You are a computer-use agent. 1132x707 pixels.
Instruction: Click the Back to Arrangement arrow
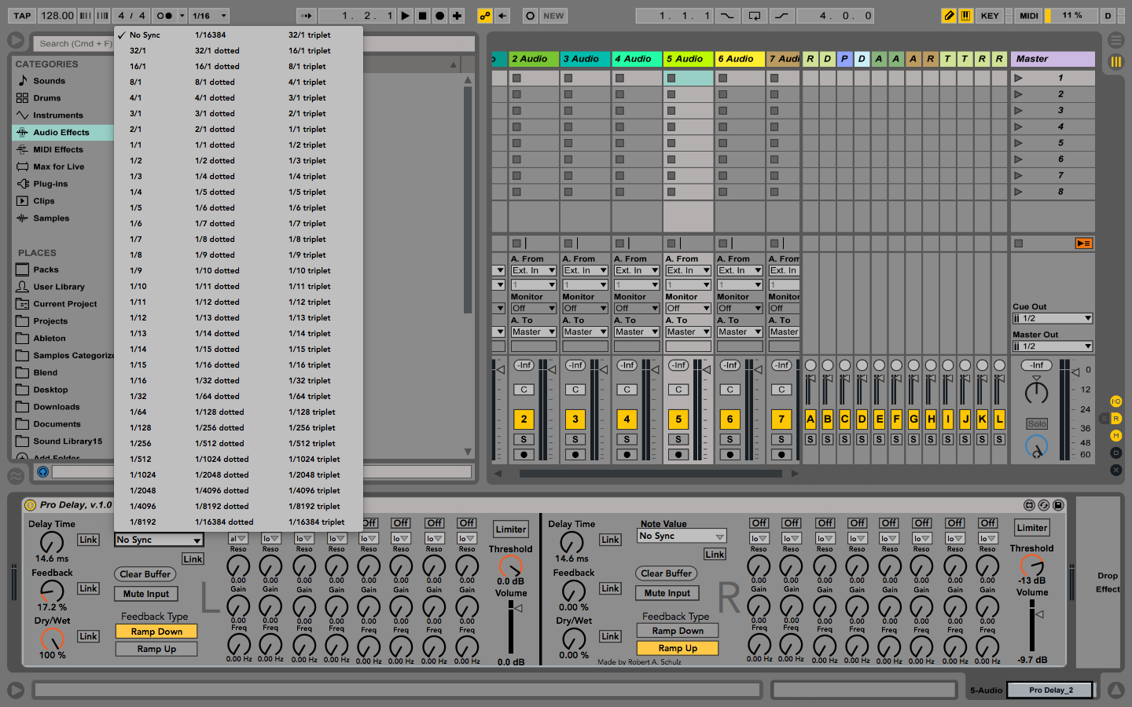point(502,16)
